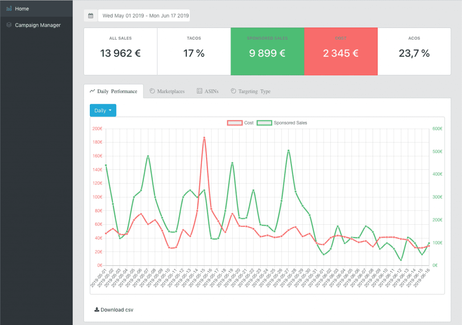Click the Home chart icon in sidebar
The height and width of the screenshot is (325, 462).
tap(9, 9)
